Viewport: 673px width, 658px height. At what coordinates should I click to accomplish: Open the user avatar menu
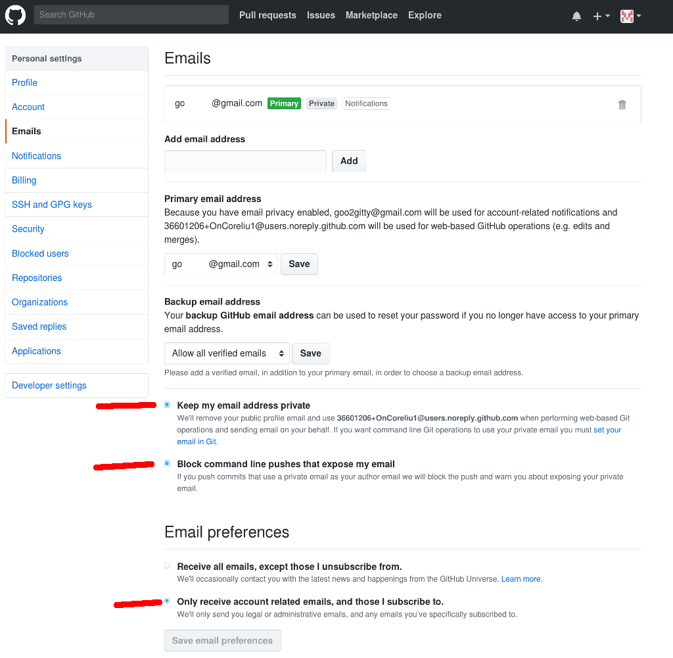click(x=630, y=16)
